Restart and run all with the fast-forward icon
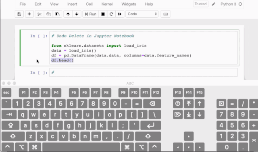258x152 pixels. pyautogui.click(x=120, y=14)
